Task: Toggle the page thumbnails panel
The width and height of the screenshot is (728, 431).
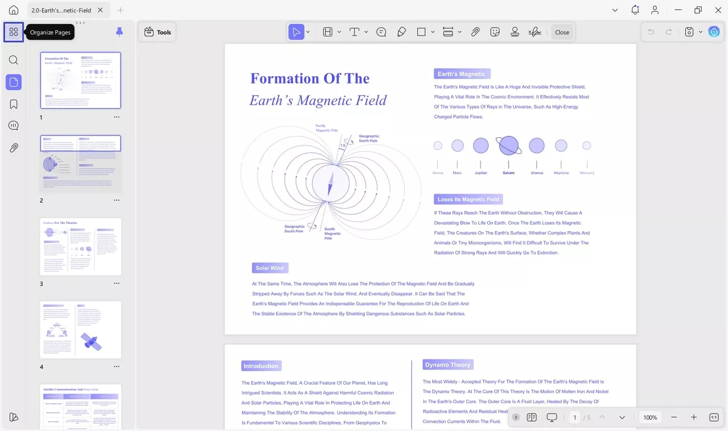Action: (x=13, y=82)
